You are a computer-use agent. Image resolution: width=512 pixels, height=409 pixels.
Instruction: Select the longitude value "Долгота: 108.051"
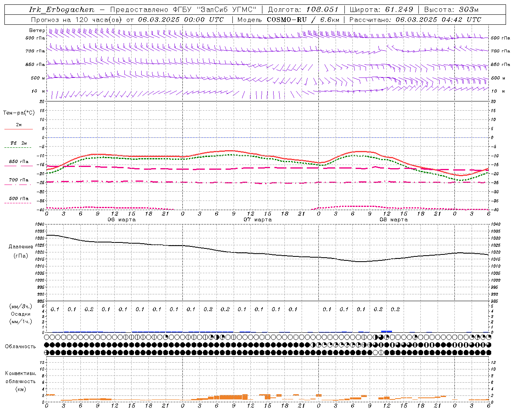(x=303, y=10)
